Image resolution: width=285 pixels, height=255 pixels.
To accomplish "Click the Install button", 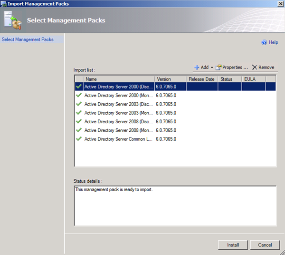I will click(233, 245).
